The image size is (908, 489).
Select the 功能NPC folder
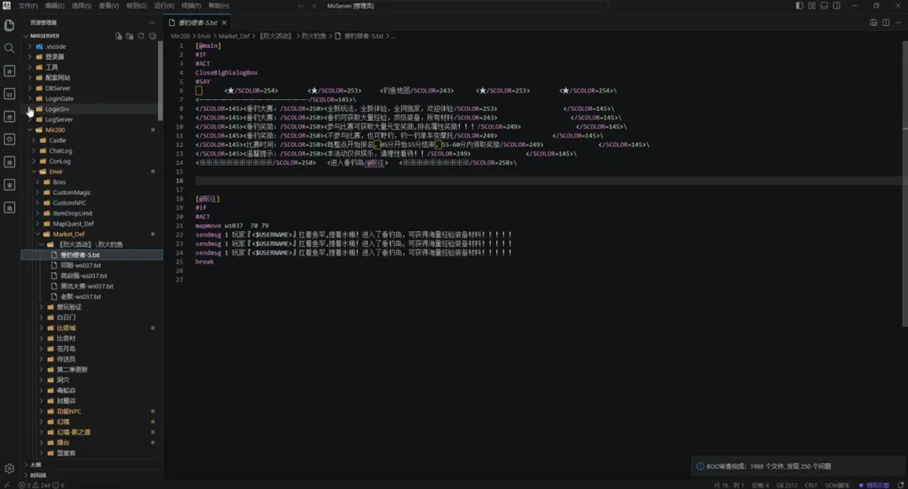click(68, 411)
